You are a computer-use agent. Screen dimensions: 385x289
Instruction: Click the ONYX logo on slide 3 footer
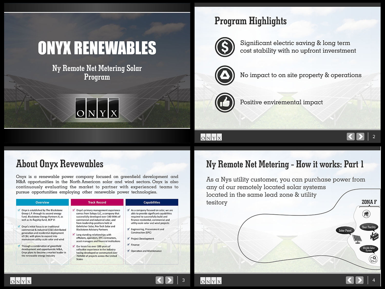pos(21,281)
